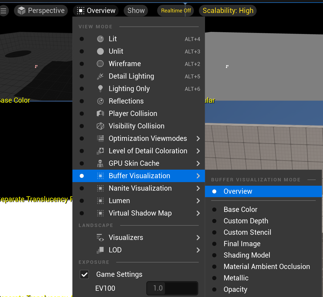Click the EV100 exposure value slider
This screenshot has height=297, width=323.
tap(172, 288)
